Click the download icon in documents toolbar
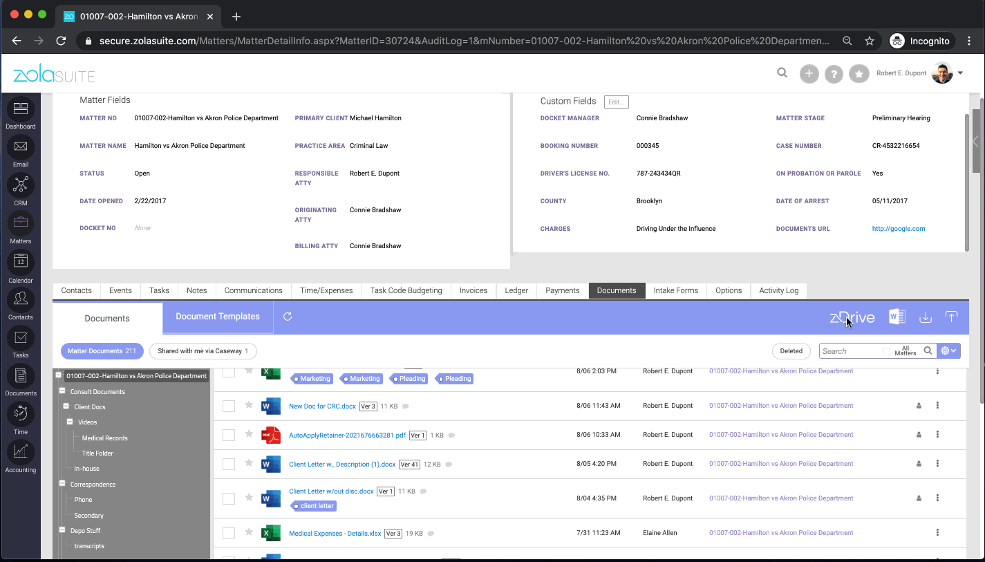The image size is (985, 562). coord(926,317)
